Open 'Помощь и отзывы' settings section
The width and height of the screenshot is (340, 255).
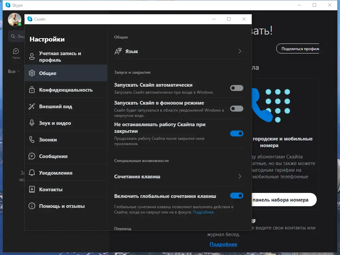pyautogui.click(x=66, y=206)
